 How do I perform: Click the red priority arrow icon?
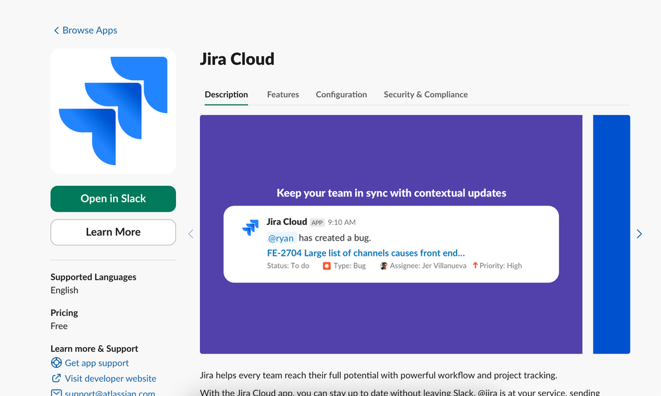[x=475, y=265]
